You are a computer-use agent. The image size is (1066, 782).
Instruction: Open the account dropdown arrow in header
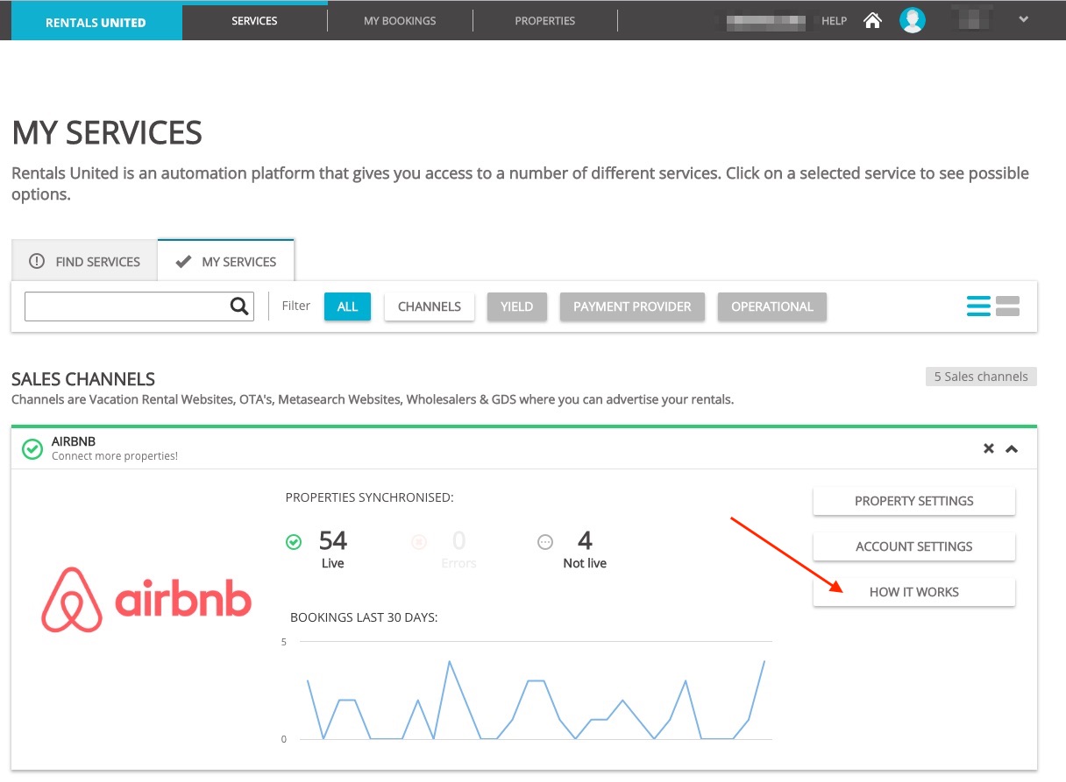coord(1023,19)
